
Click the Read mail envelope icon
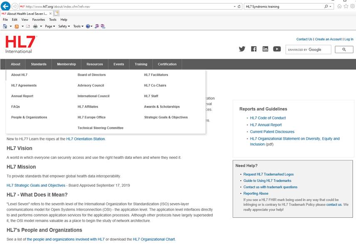(28, 26)
